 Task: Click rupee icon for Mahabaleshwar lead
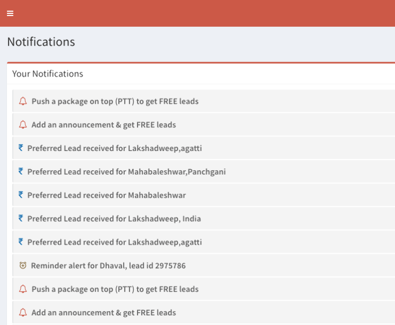[x=21, y=195]
